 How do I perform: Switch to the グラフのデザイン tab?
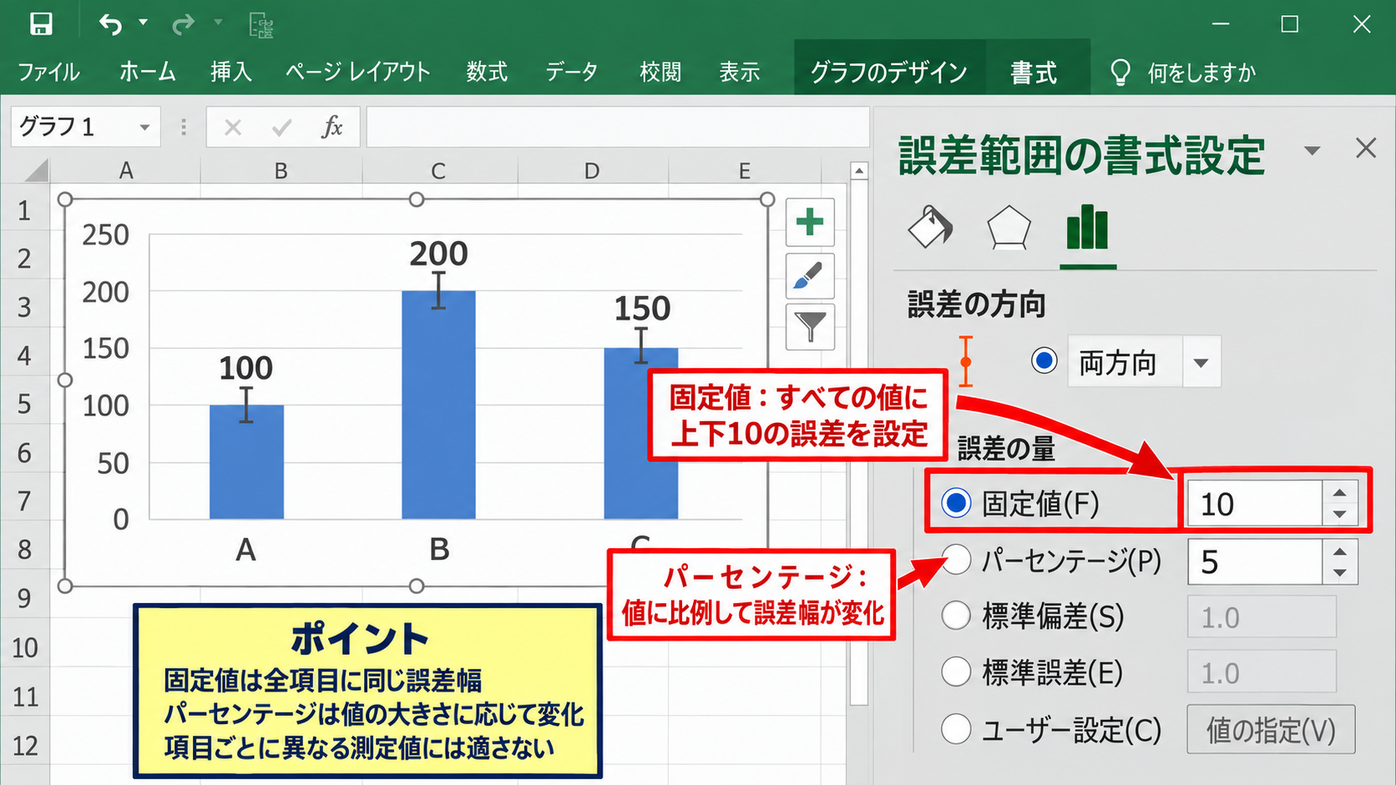point(889,72)
